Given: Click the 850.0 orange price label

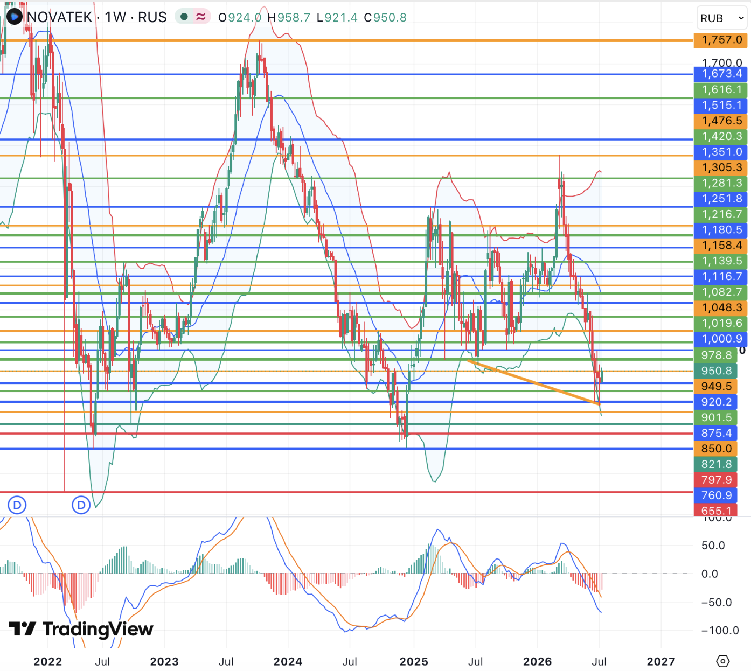Looking at the screenshot, I should [717, 448].
